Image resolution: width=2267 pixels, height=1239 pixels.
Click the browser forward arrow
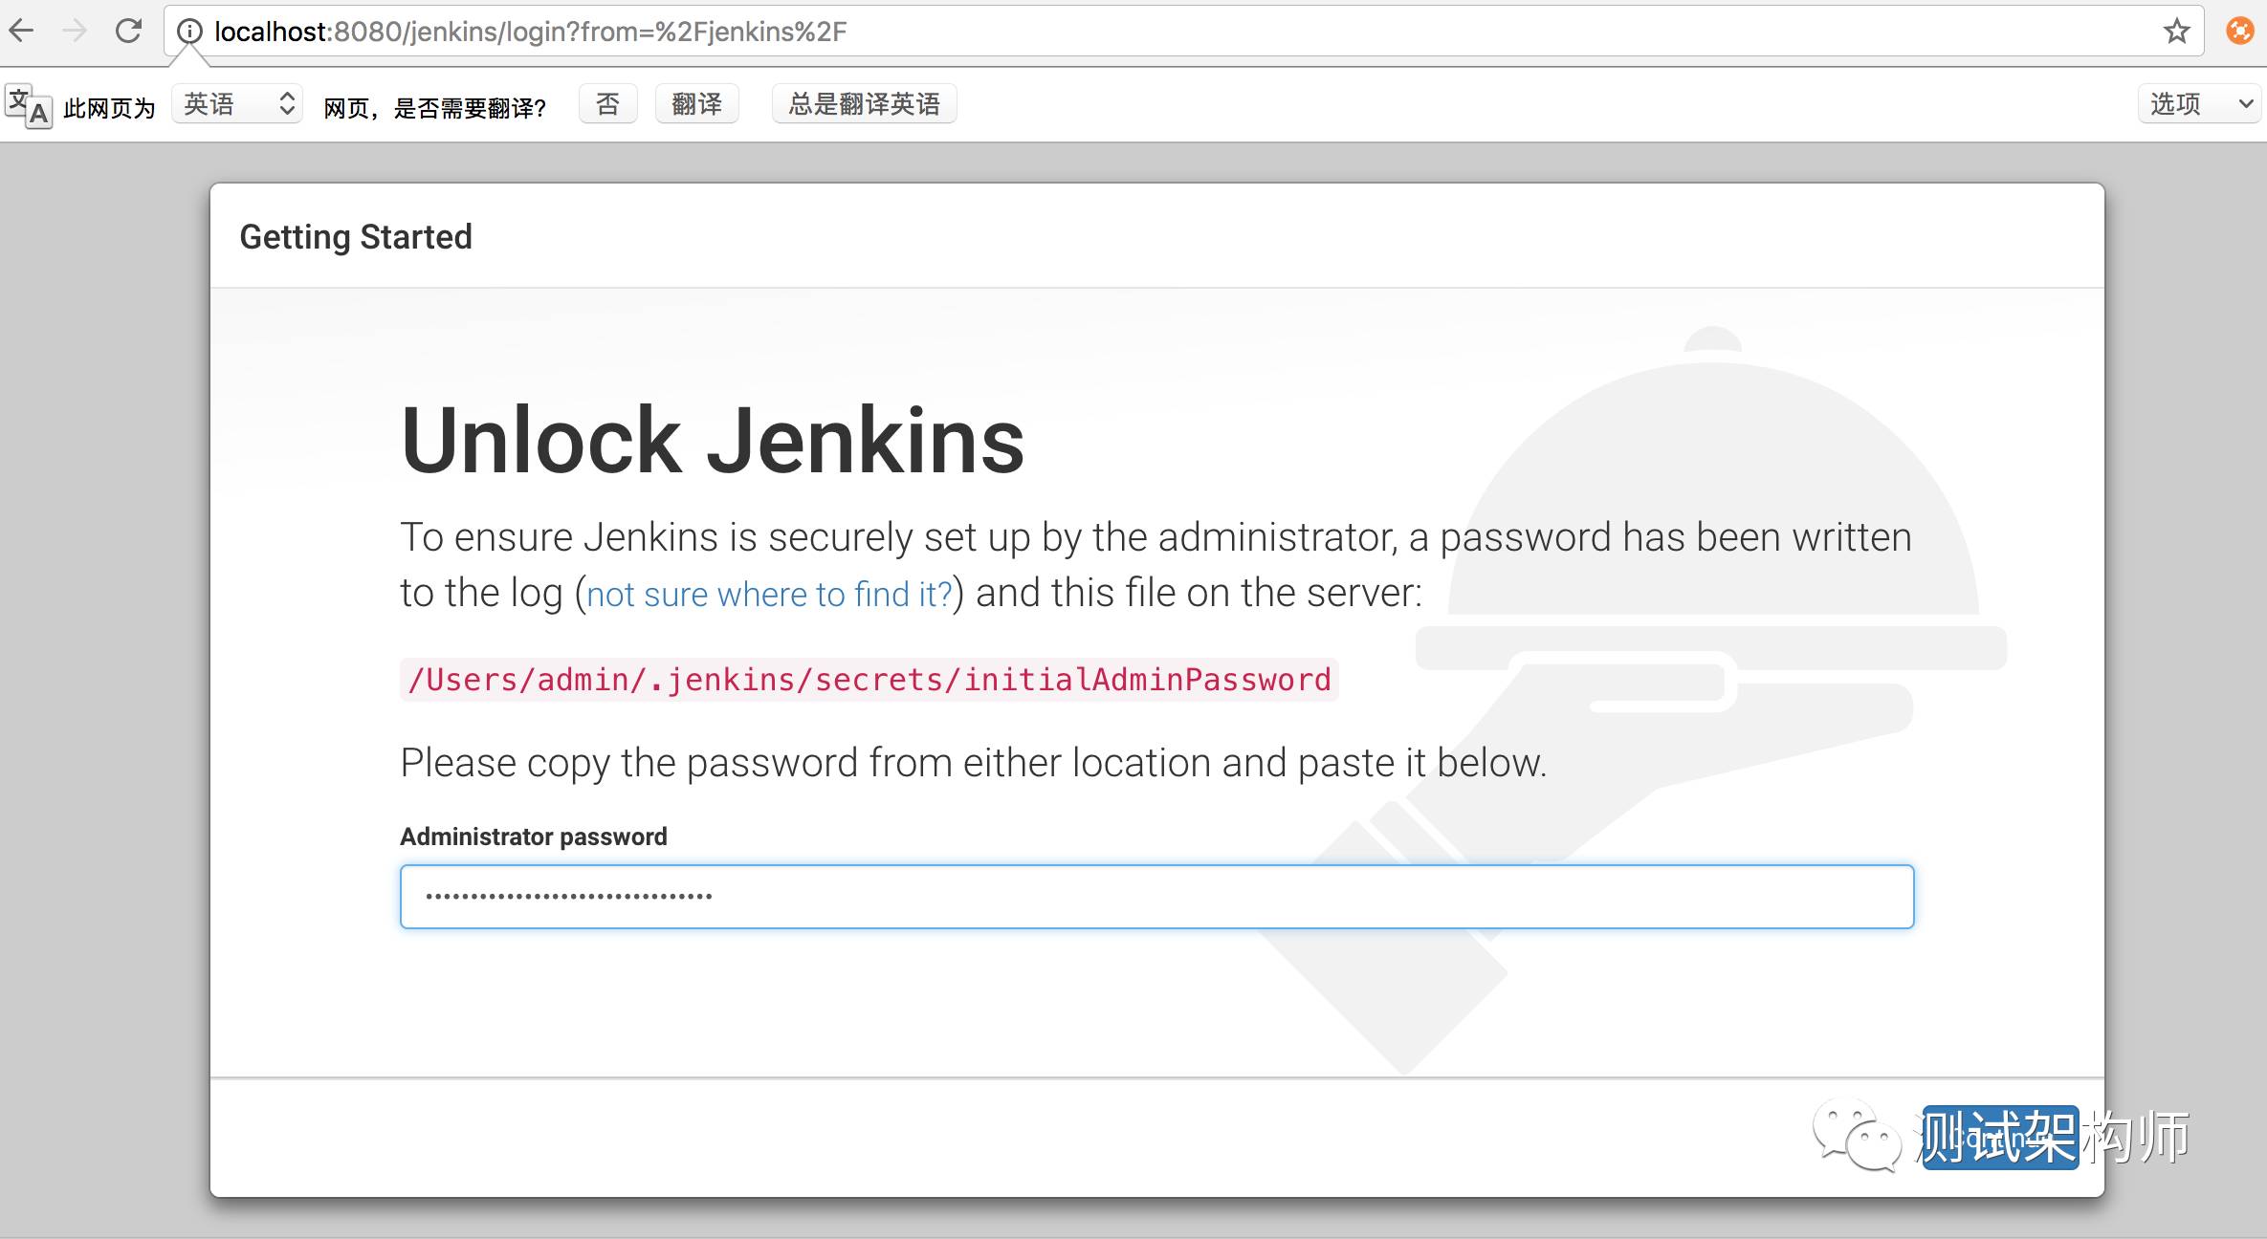pyautogui.click(x=75, y=31)
